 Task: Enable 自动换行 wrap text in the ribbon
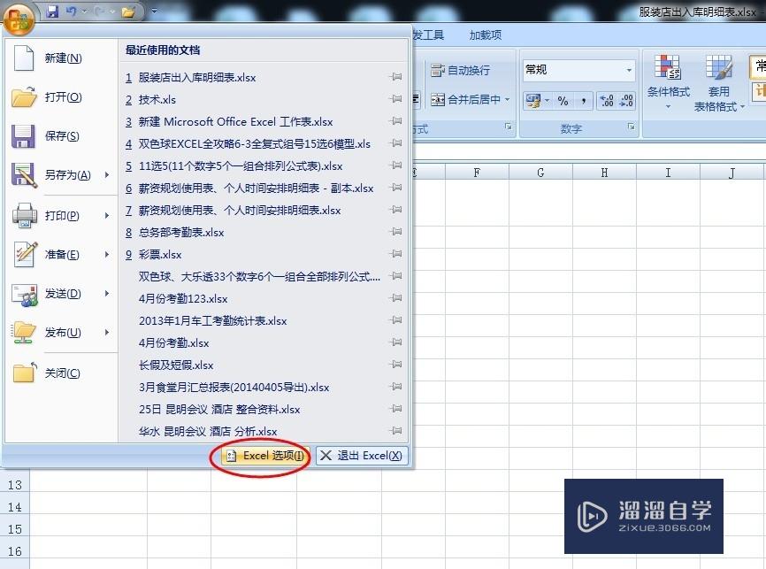coord(467,70)
